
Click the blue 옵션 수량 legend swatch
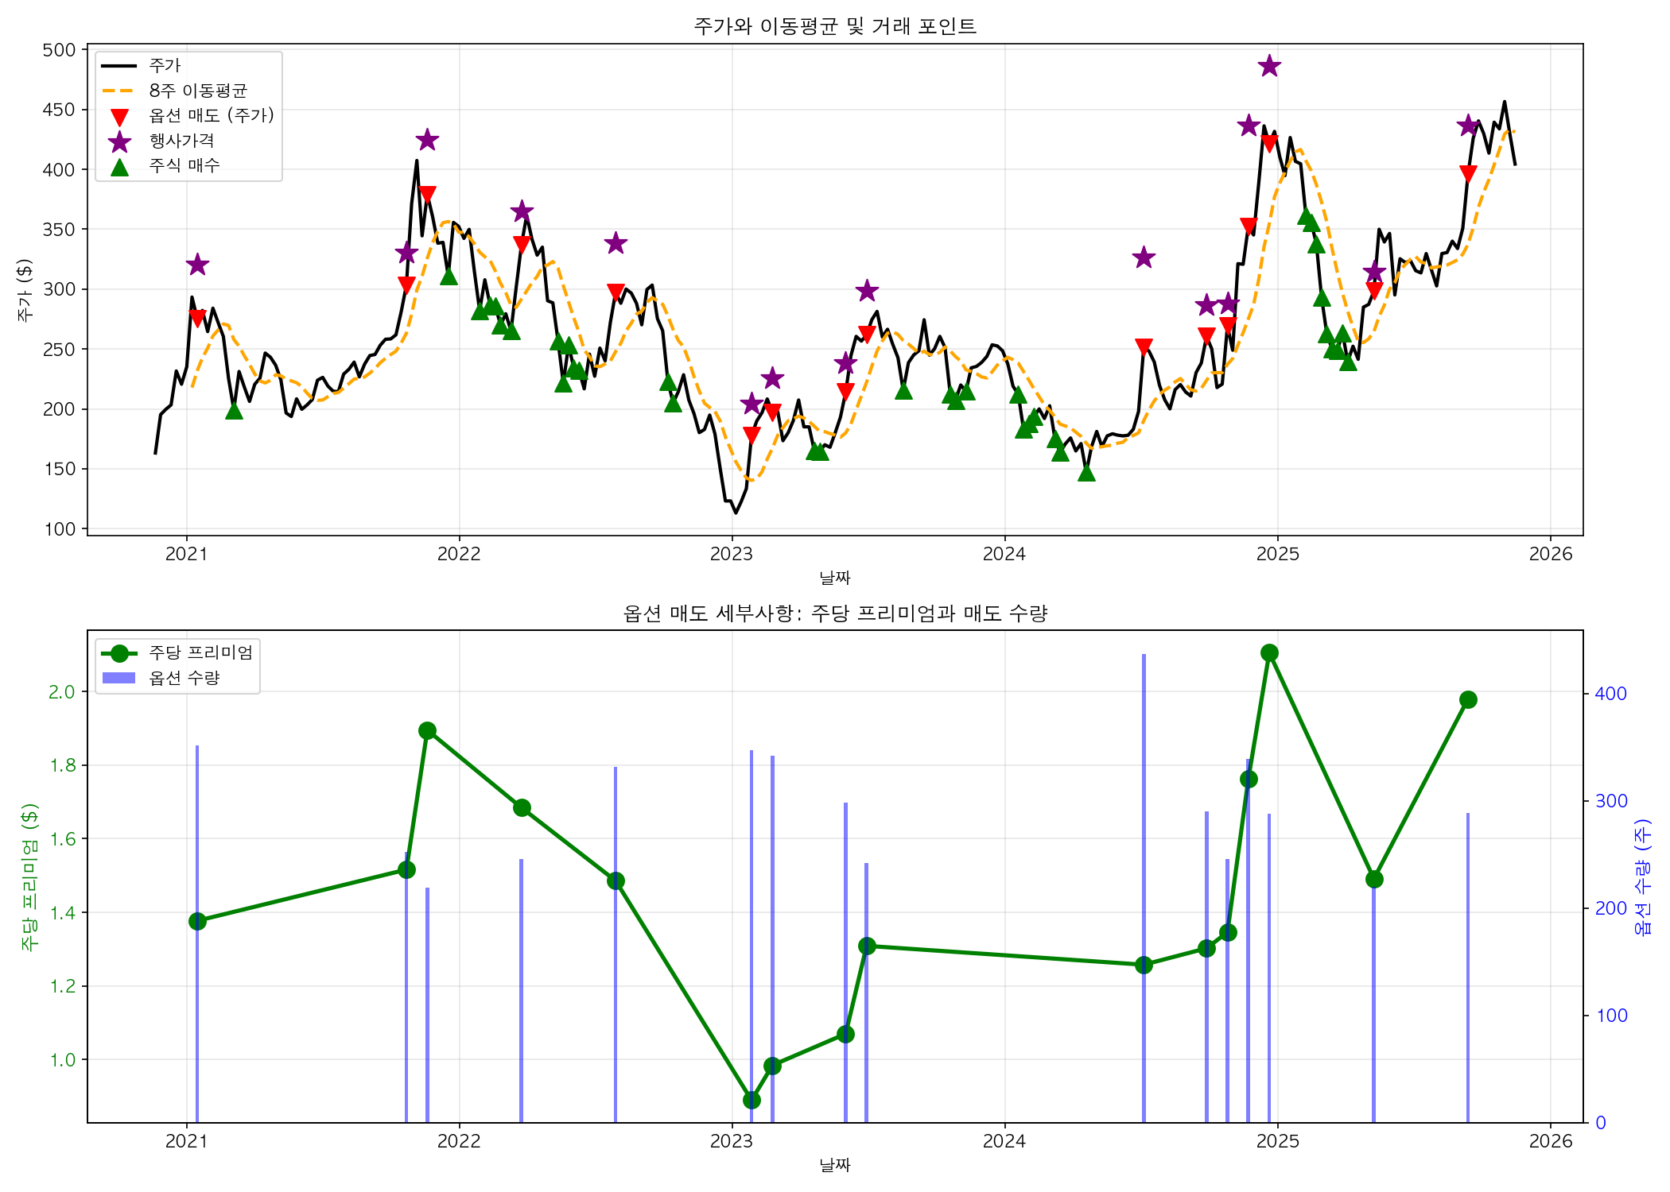click(x=119, y=678)
